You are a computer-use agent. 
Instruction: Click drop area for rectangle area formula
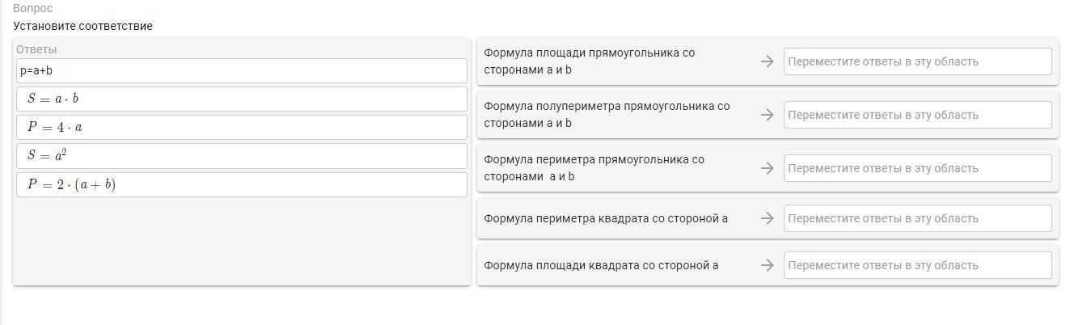917,61
